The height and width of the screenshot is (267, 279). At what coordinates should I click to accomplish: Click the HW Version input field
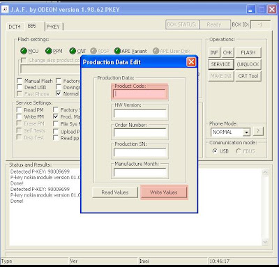(140, 114)
